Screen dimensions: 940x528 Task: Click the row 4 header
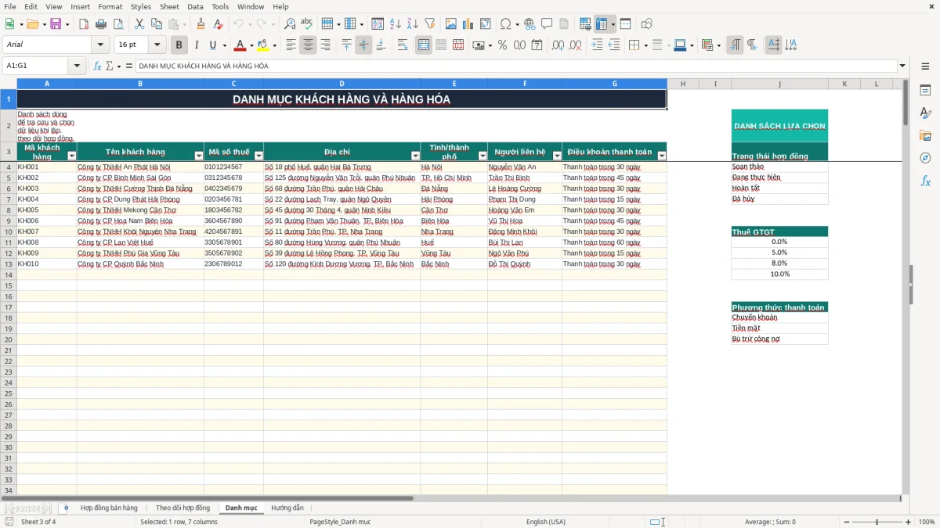click(9, 167)
